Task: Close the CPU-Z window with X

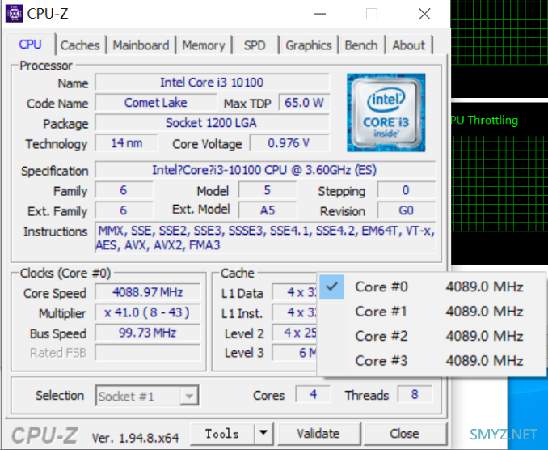Action: pyautogui.click(x=424, y=14)
